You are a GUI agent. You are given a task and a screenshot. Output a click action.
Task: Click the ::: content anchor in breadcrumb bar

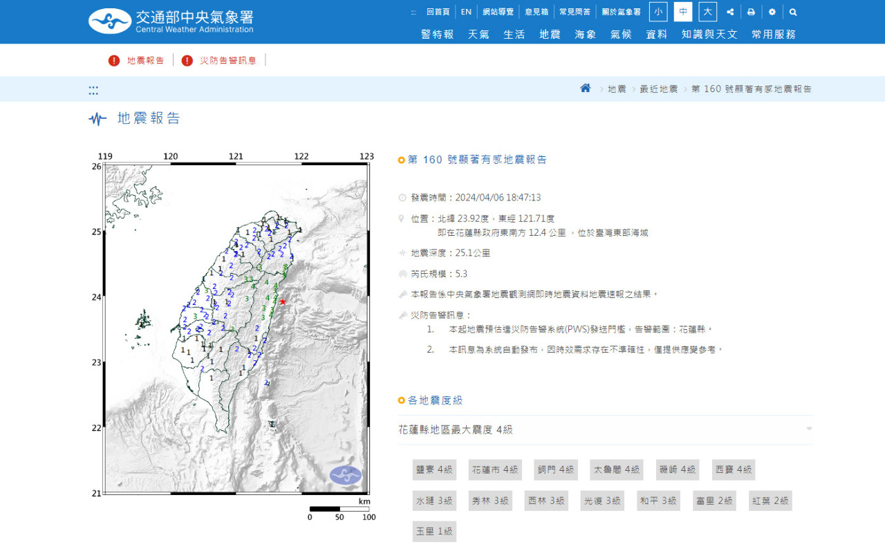[93, 90]
